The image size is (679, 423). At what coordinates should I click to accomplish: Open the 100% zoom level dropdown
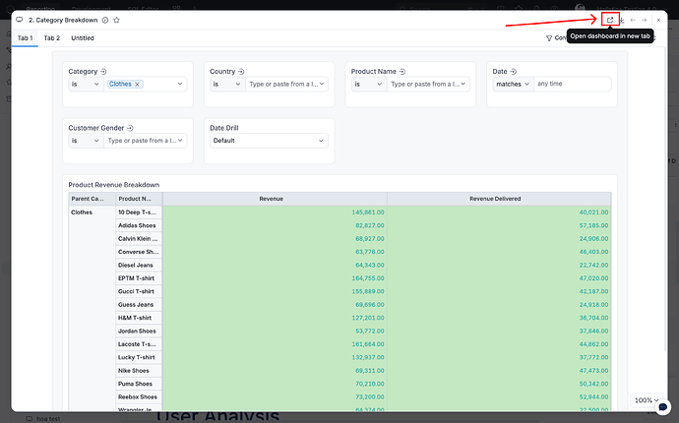click(x=648, y=401)
